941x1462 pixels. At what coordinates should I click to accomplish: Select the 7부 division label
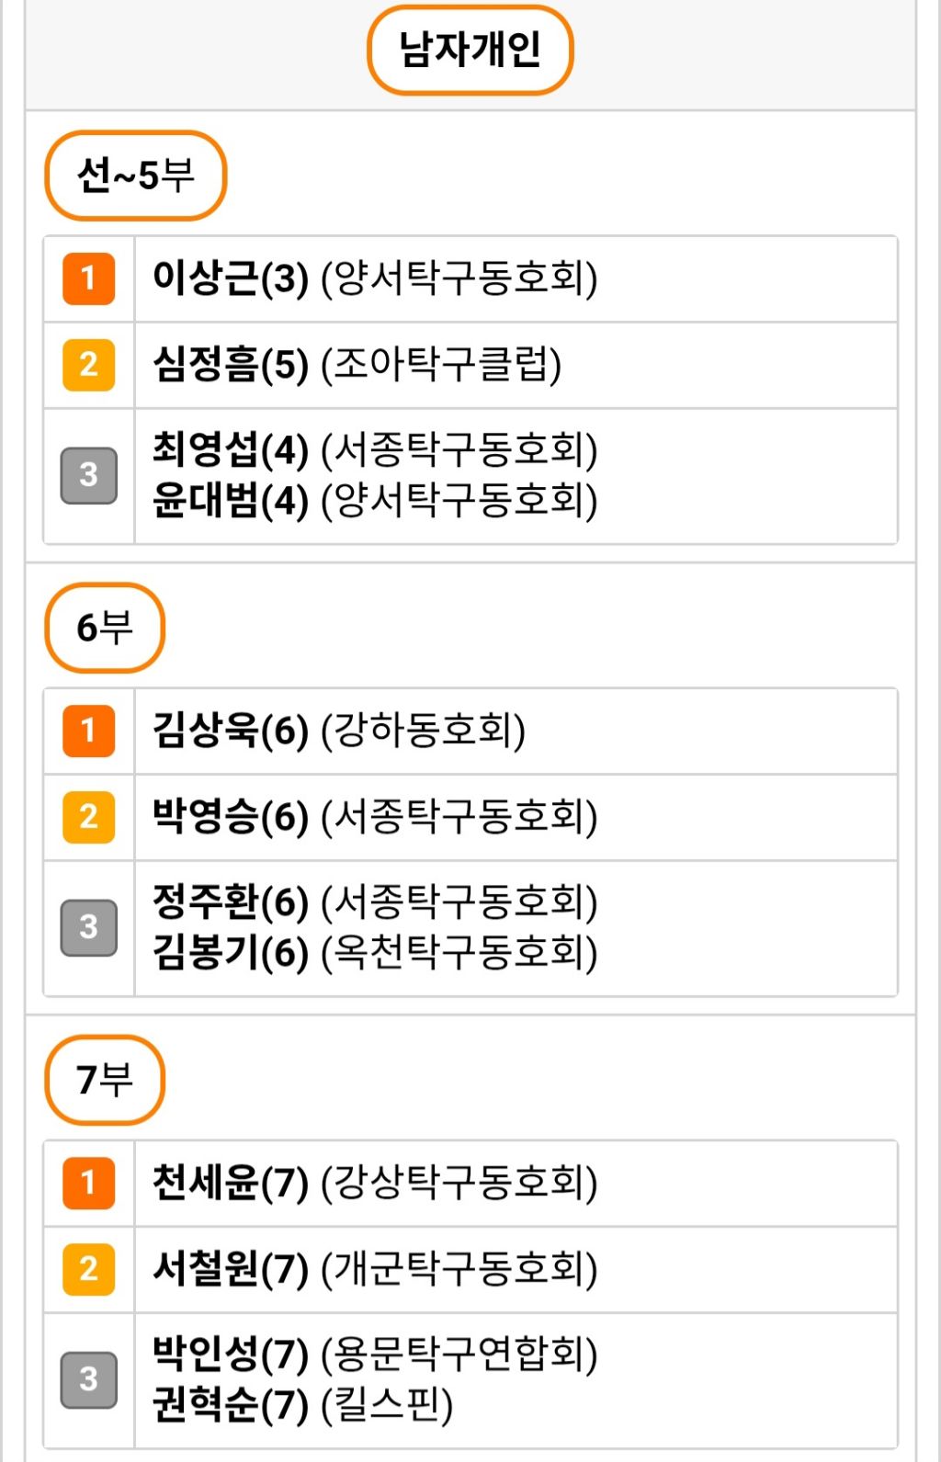point(104,1080)
